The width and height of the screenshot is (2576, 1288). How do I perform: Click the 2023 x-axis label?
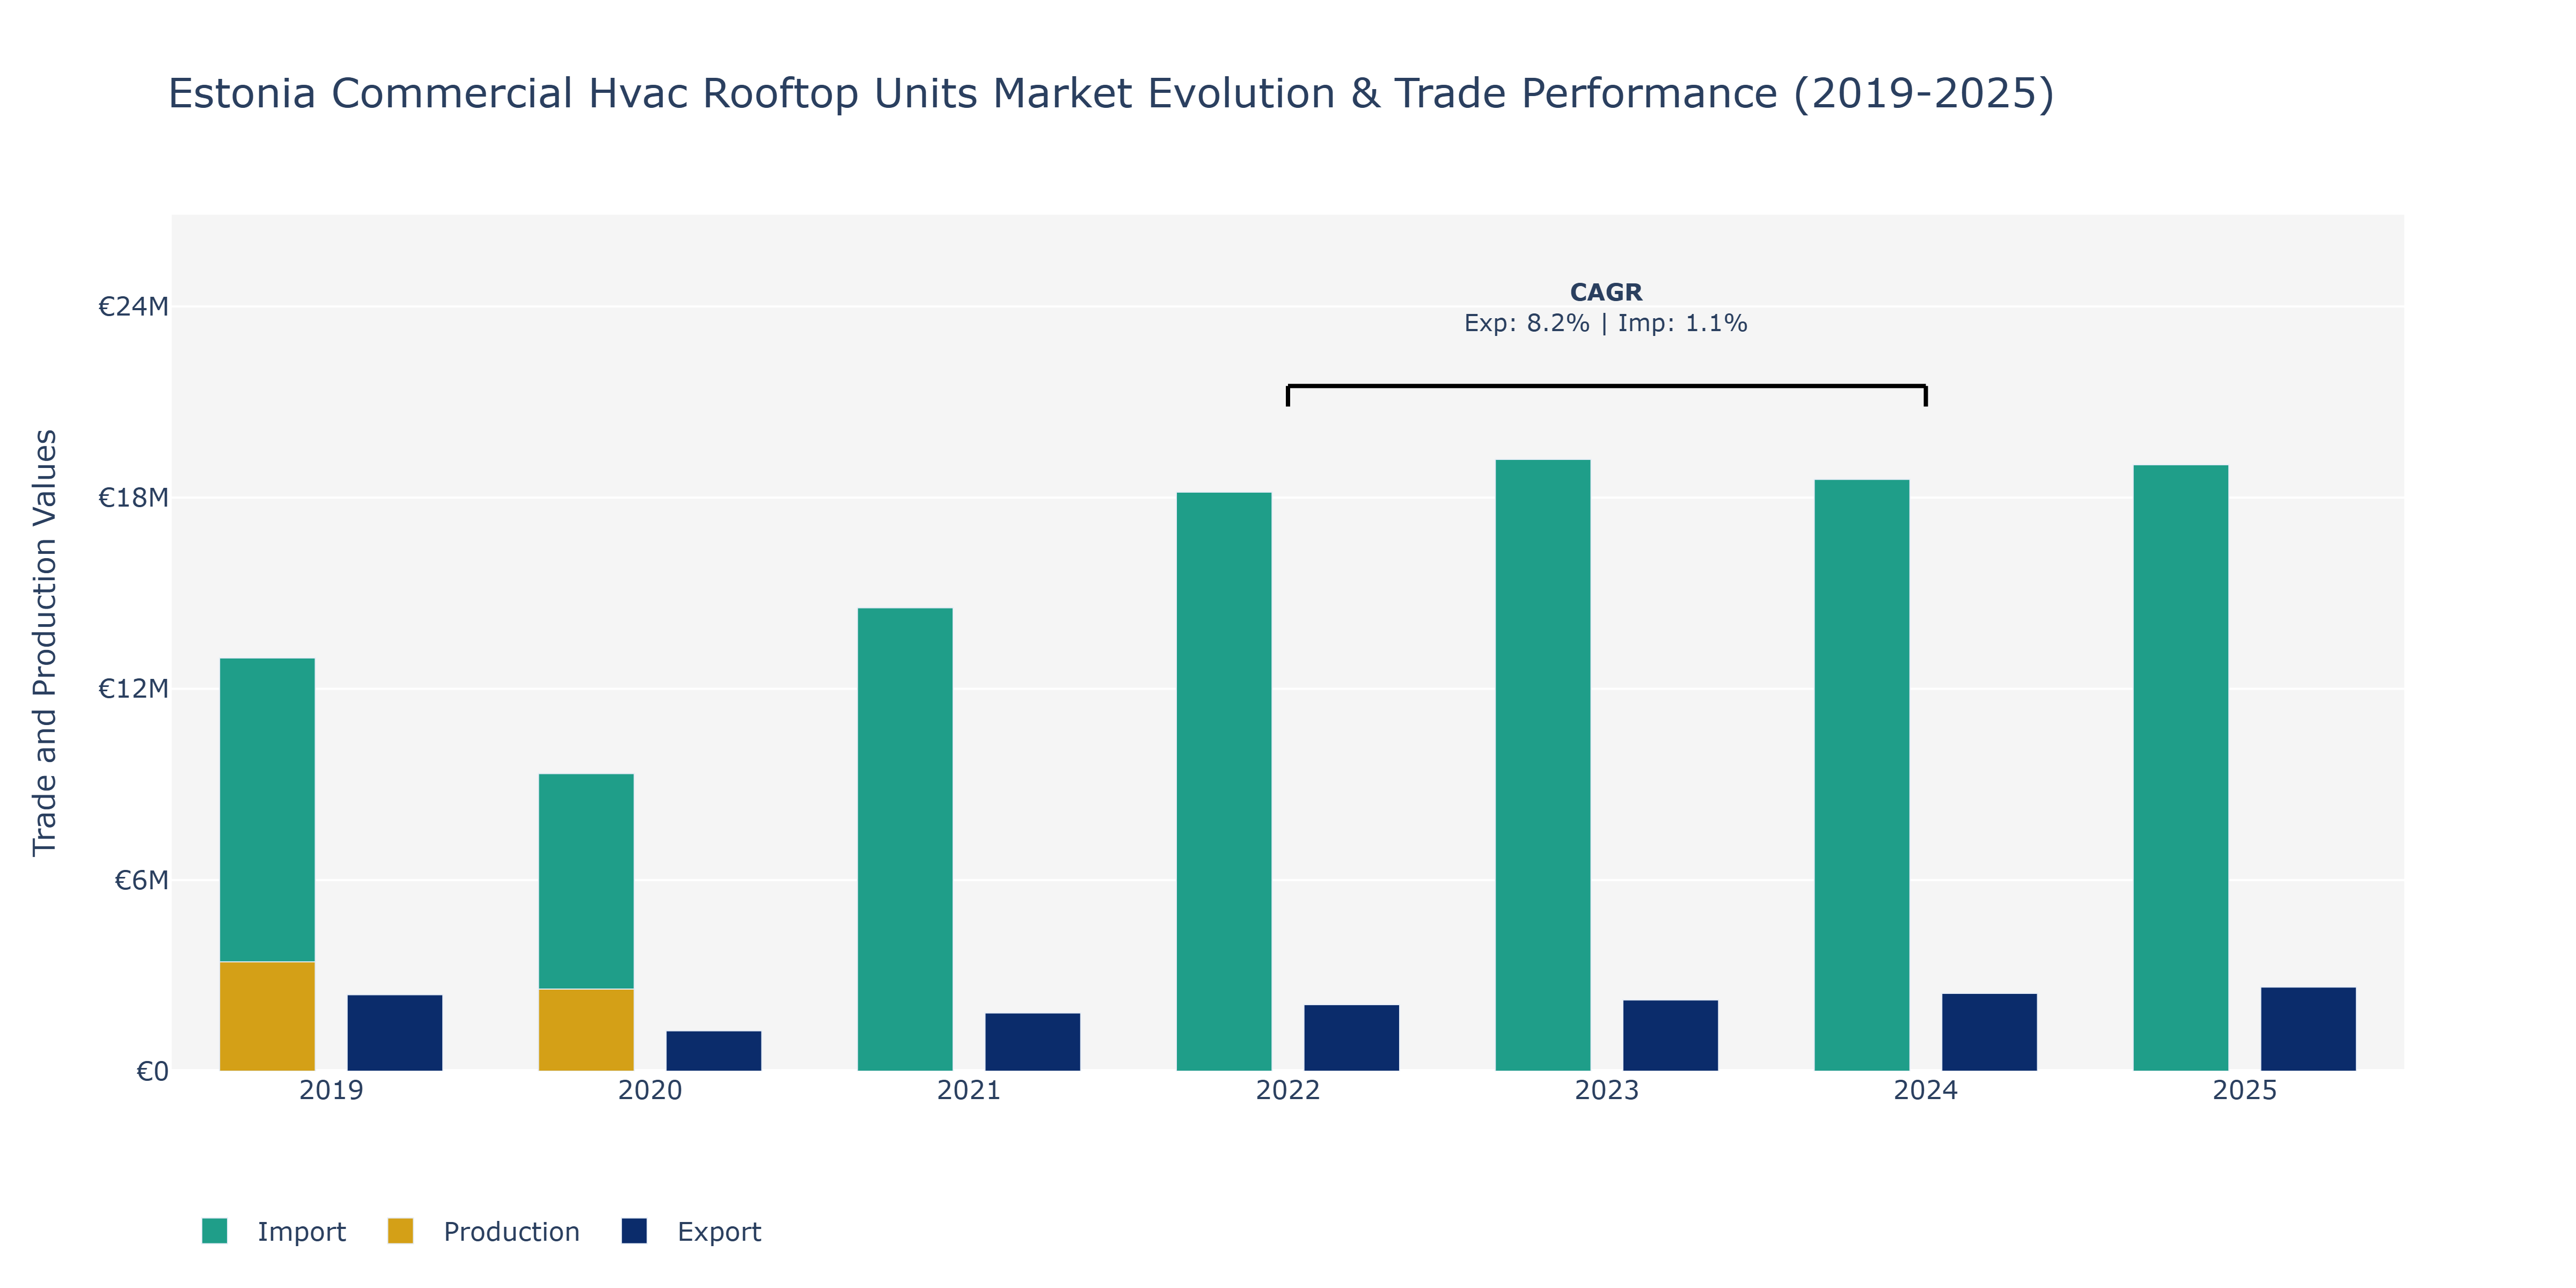(1607, 1090)
